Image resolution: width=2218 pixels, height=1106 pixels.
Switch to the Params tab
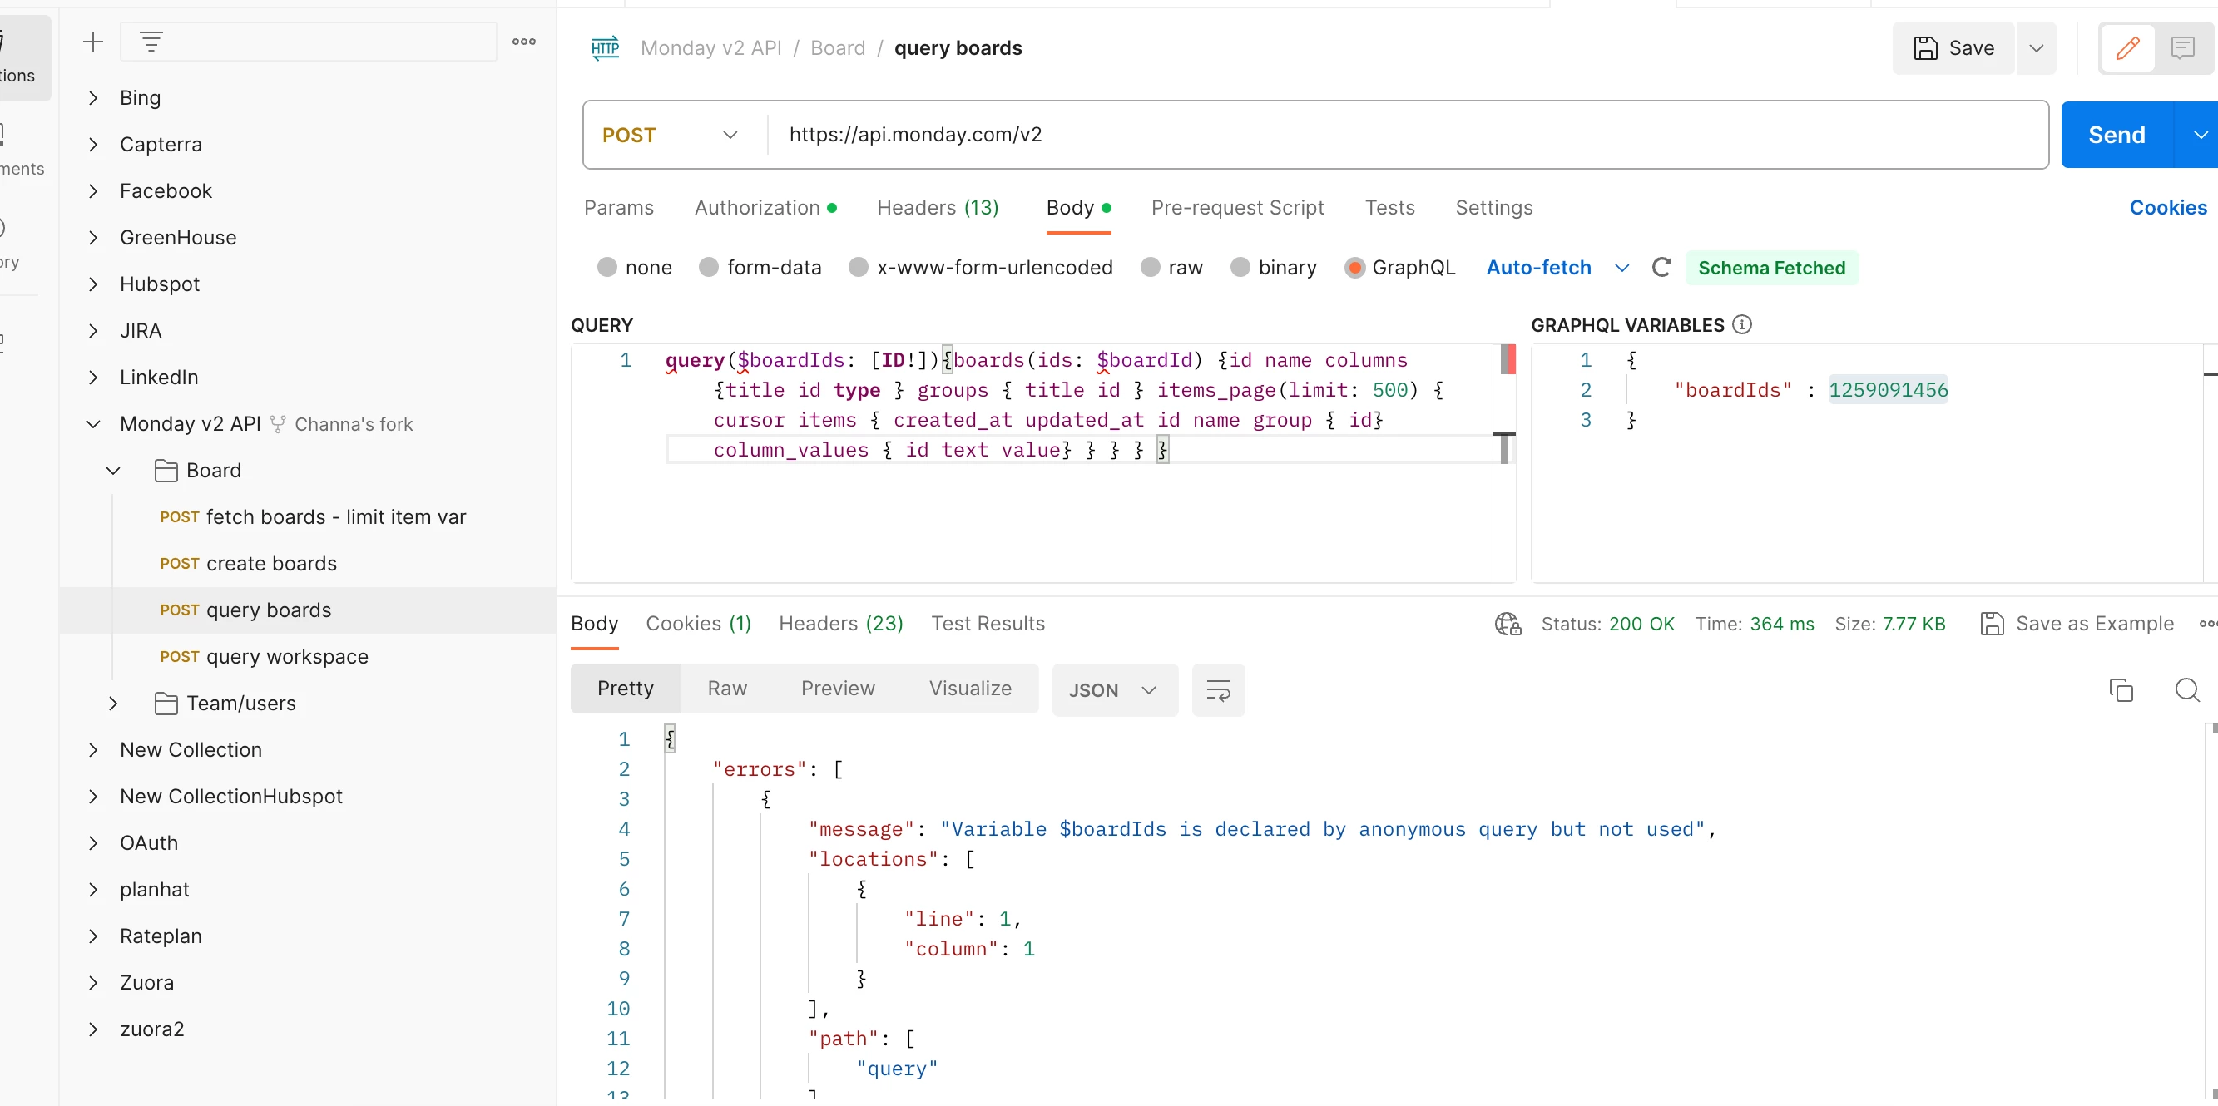(x=618, y=207)
